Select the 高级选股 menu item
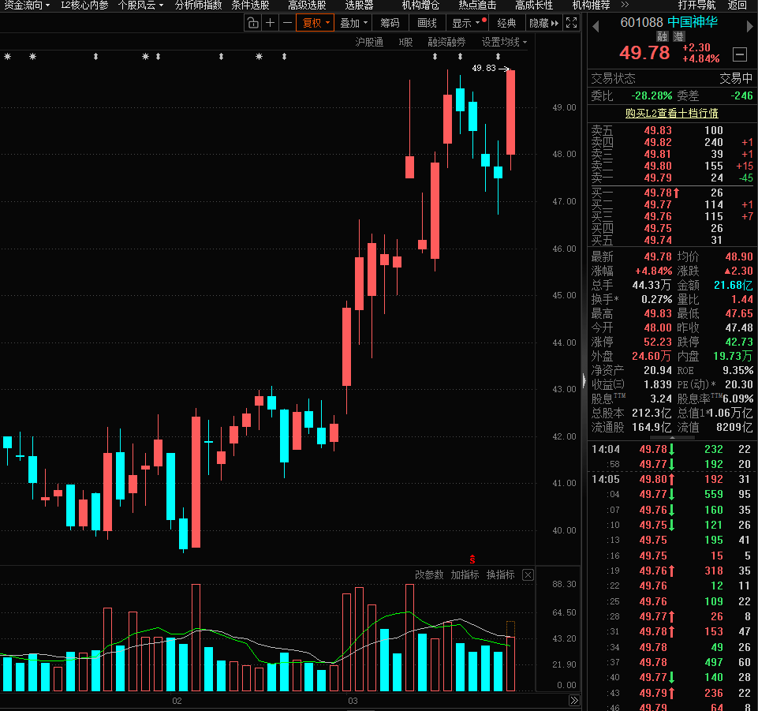The image size is (758, 711). point(307,5)
